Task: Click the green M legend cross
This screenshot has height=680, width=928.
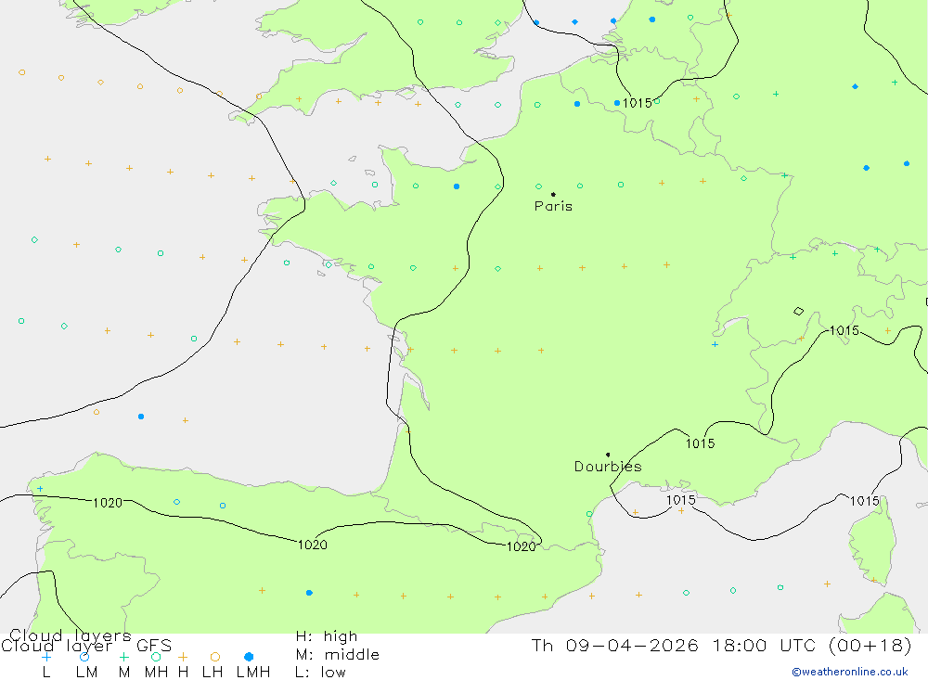Action: tap(123, 657)
